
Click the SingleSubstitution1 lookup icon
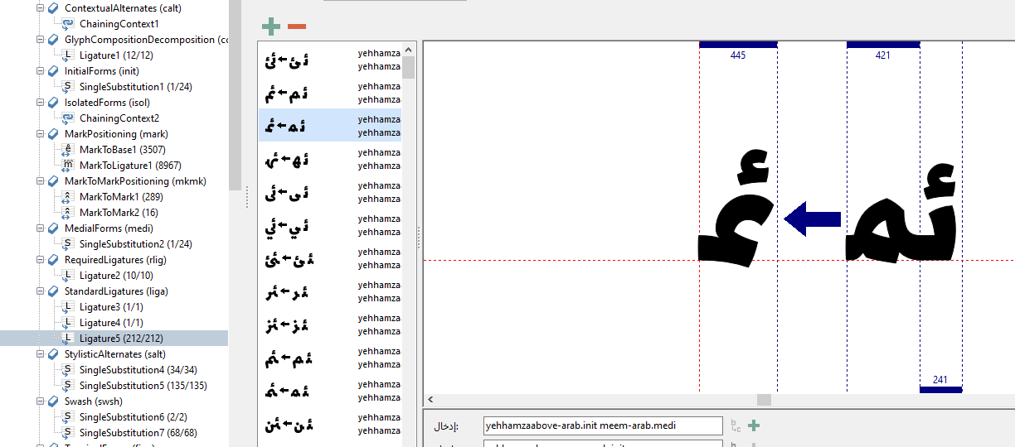[x=70, y=87]
